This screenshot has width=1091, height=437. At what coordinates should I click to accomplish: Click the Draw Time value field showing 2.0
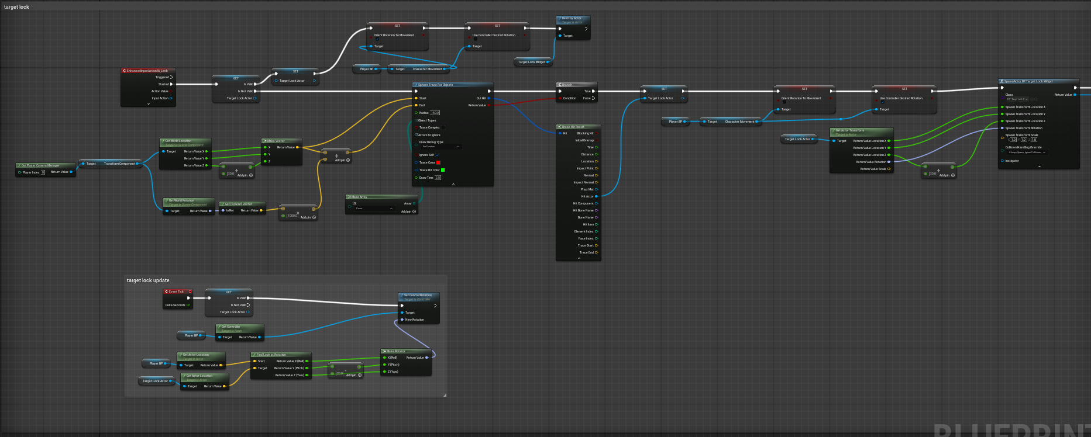click(x=438, y=178)
